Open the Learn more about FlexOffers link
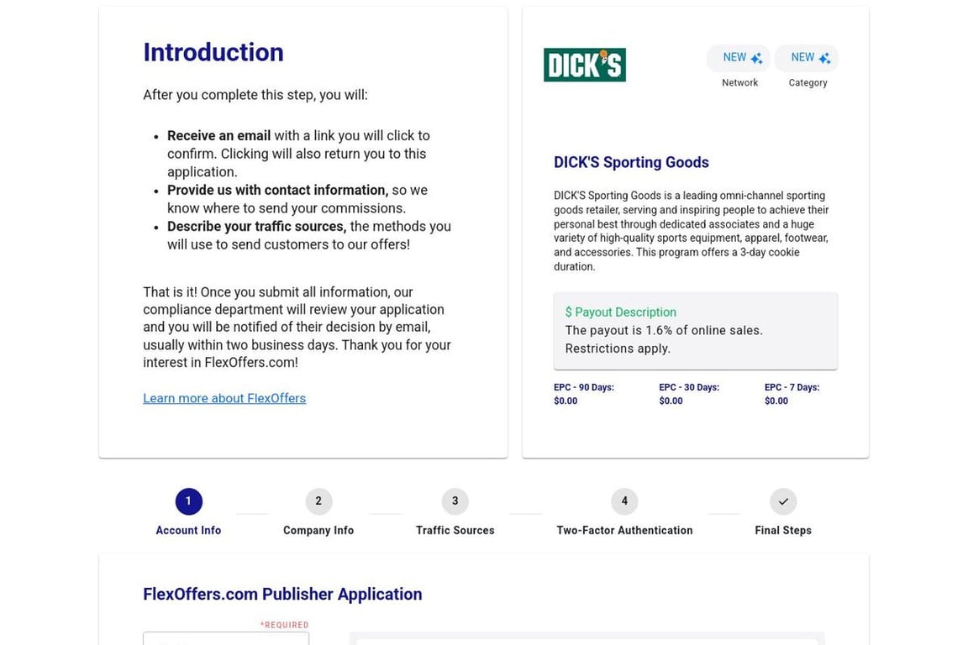The height and width of the screenshot is (645, 968). pyautogui.click(x=224, y=398)
